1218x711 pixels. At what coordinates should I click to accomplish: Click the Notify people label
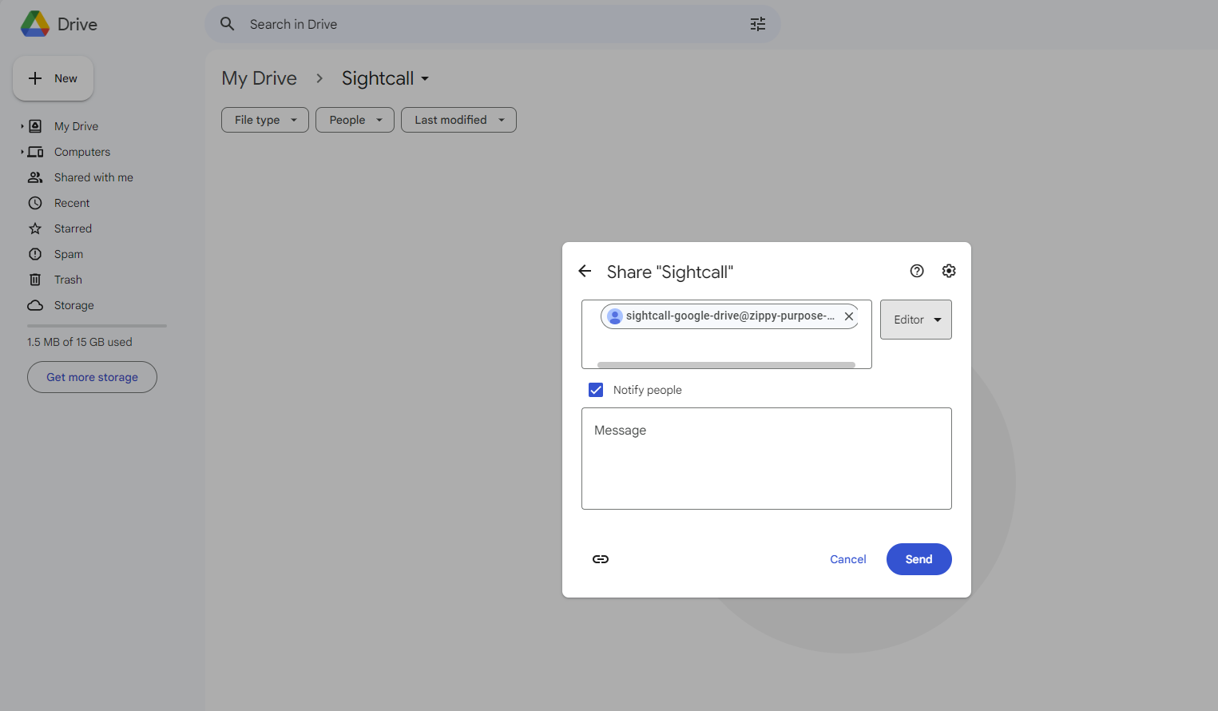[x=648, y=390]
